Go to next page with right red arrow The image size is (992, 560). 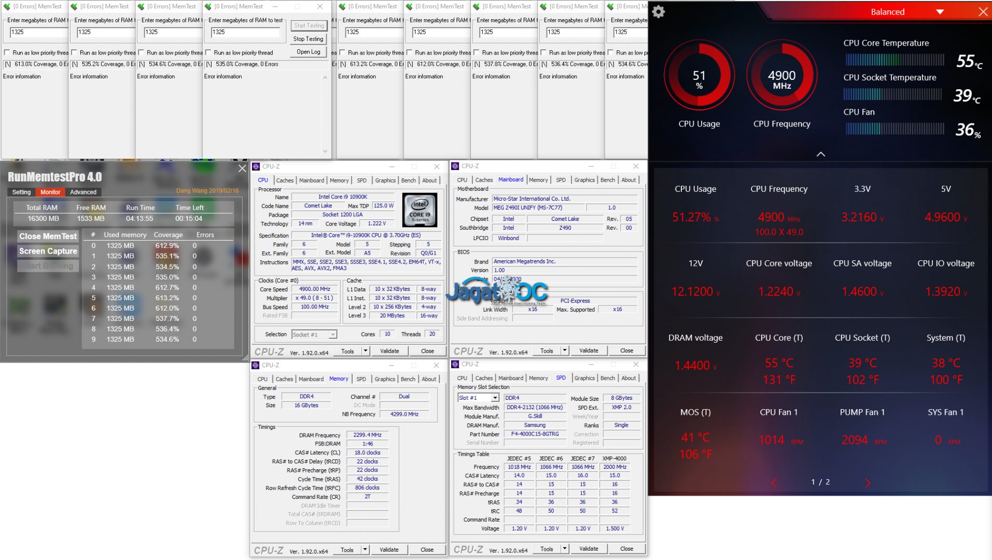868,483
